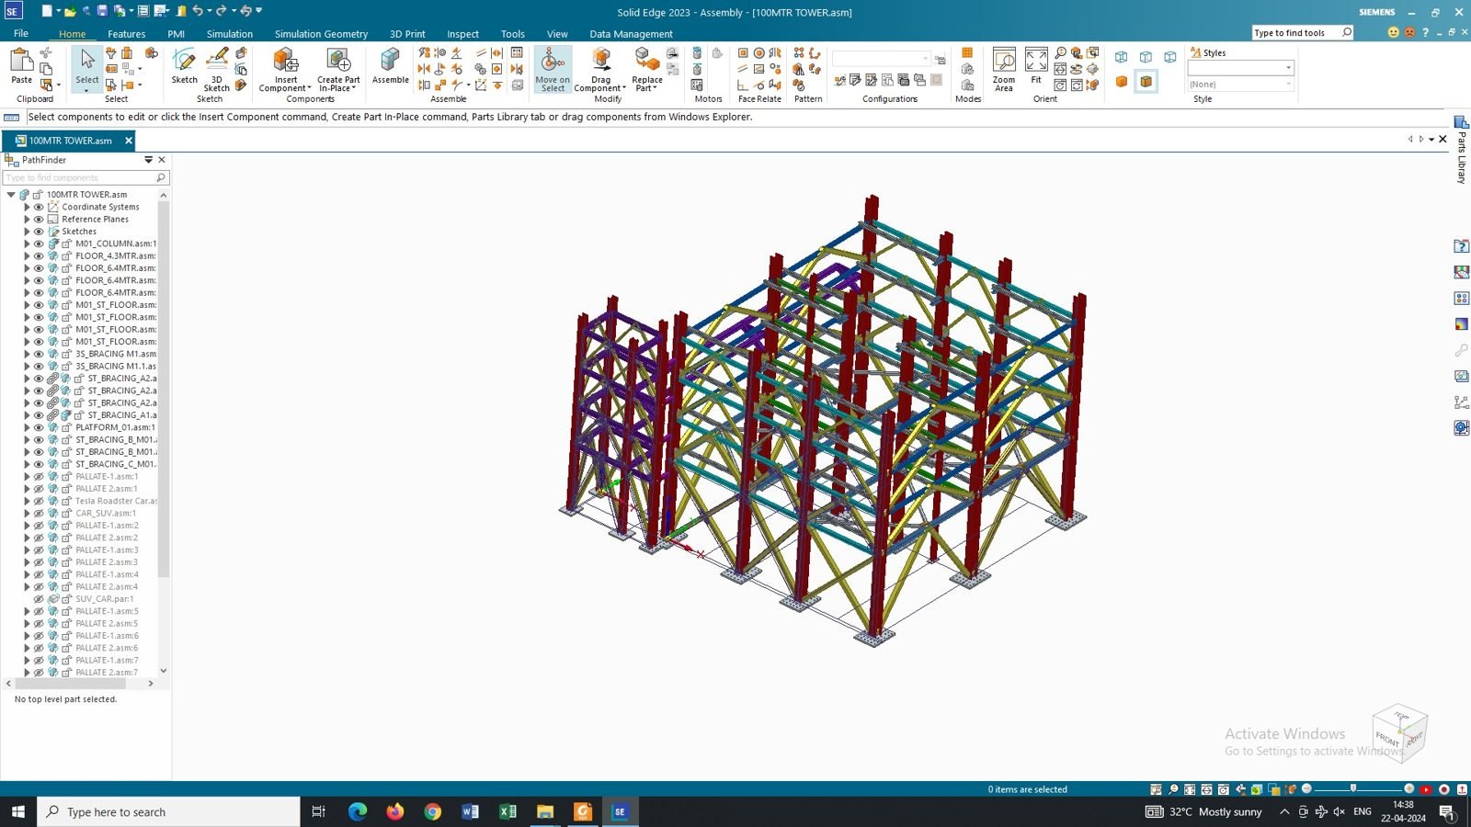This screenshot has width=1471, height=827.
Task: Activate Move on Select tool
Action: coord(553,70)
